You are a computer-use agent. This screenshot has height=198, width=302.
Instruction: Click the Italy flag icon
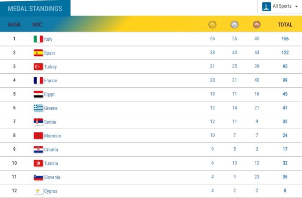38,39
